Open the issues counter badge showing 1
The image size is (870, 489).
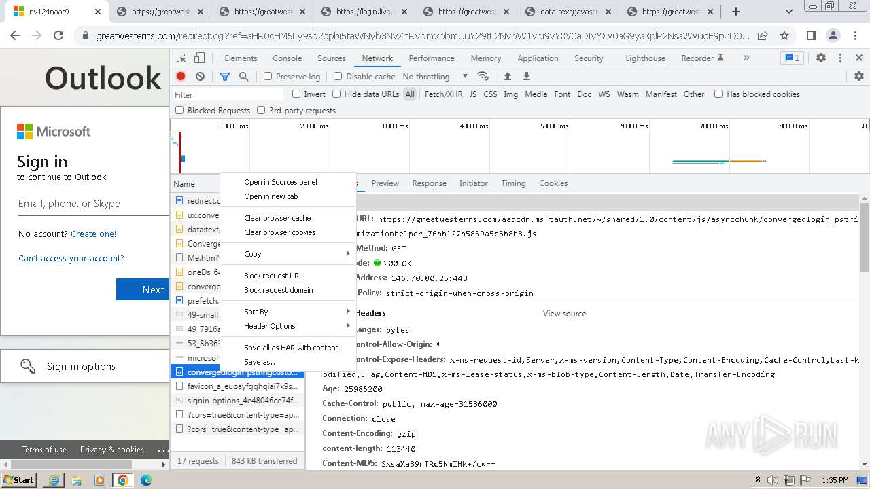tap(791, 58)
